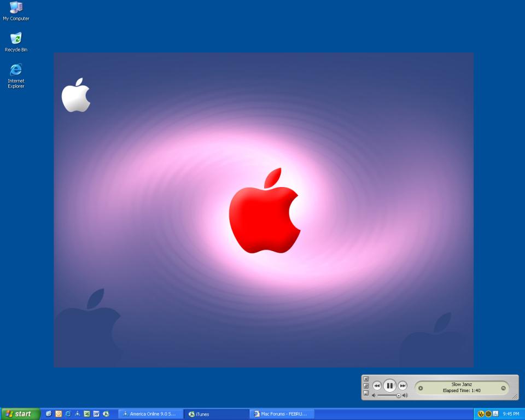This screenshot has width=525, height=420.
Task: Click the orange square Quick Launch icon
Action: 59,414
